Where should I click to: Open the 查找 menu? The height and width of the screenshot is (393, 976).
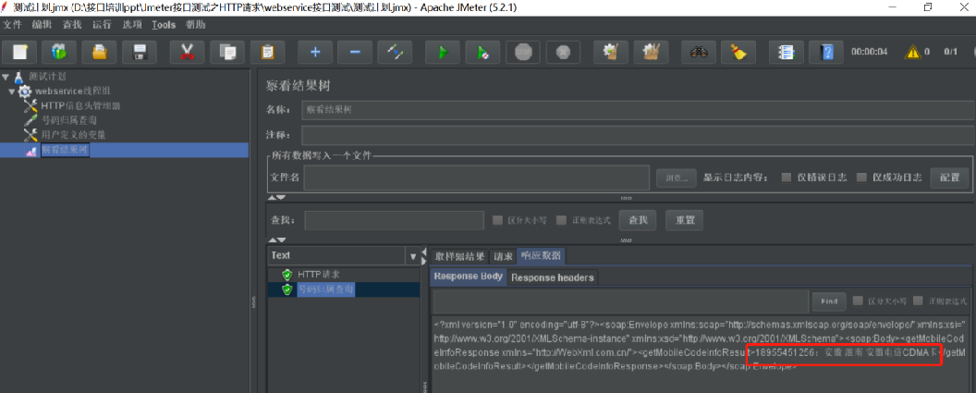tap(71, 25)
